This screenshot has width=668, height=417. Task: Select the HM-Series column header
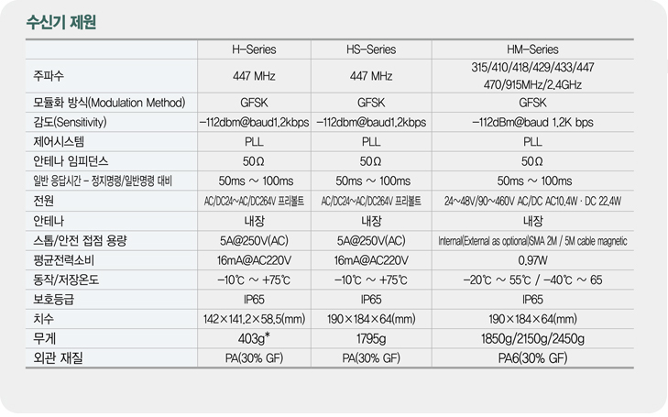click(x=532, y=49)
